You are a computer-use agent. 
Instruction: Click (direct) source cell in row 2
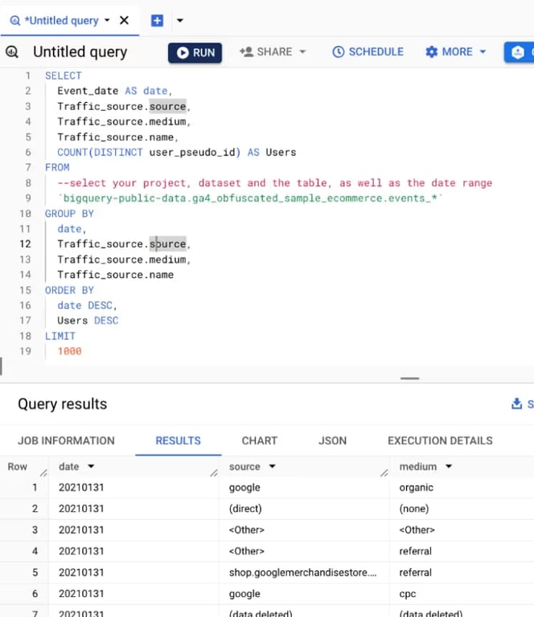click(245, 509)
